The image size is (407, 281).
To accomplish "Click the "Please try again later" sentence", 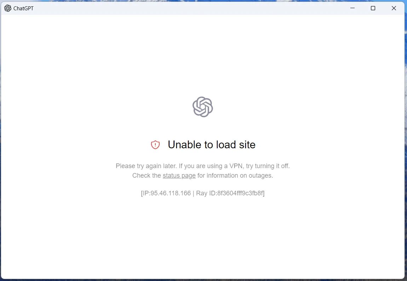I will tap(147, 166).
